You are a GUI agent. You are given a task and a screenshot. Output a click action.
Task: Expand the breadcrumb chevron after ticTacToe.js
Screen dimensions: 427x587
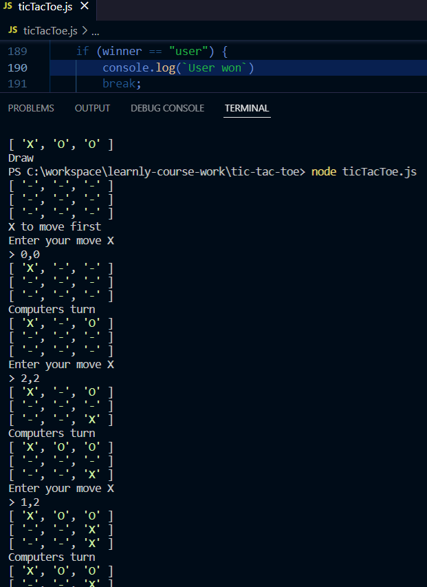point(85,31)
